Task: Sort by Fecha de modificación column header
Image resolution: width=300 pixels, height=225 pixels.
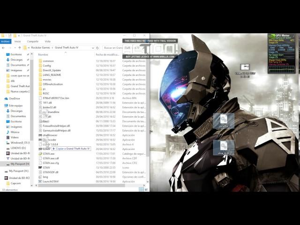Action: point(107,54)
